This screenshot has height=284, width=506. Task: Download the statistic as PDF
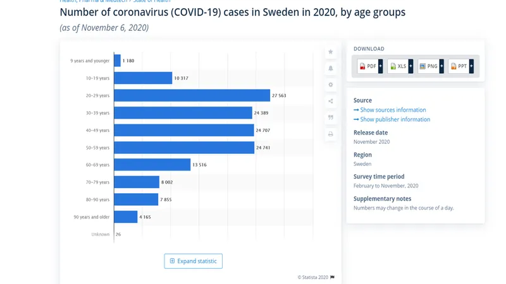click(367, 66)
